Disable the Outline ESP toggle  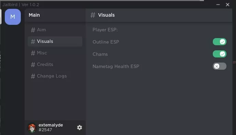pos(220,42)
